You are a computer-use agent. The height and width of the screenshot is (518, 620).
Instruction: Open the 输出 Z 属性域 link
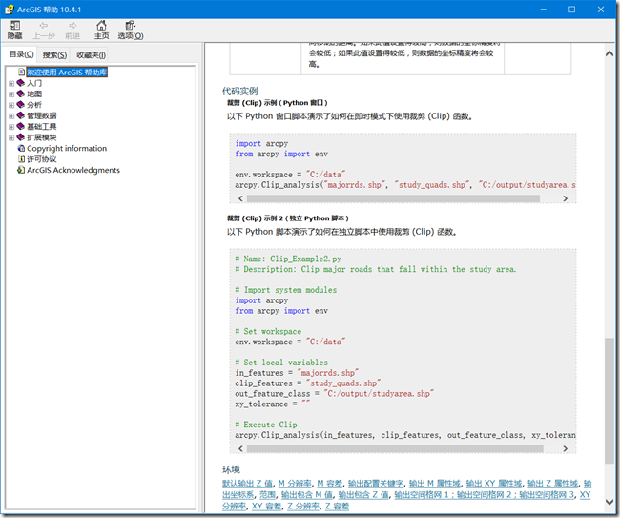(553, 484)
